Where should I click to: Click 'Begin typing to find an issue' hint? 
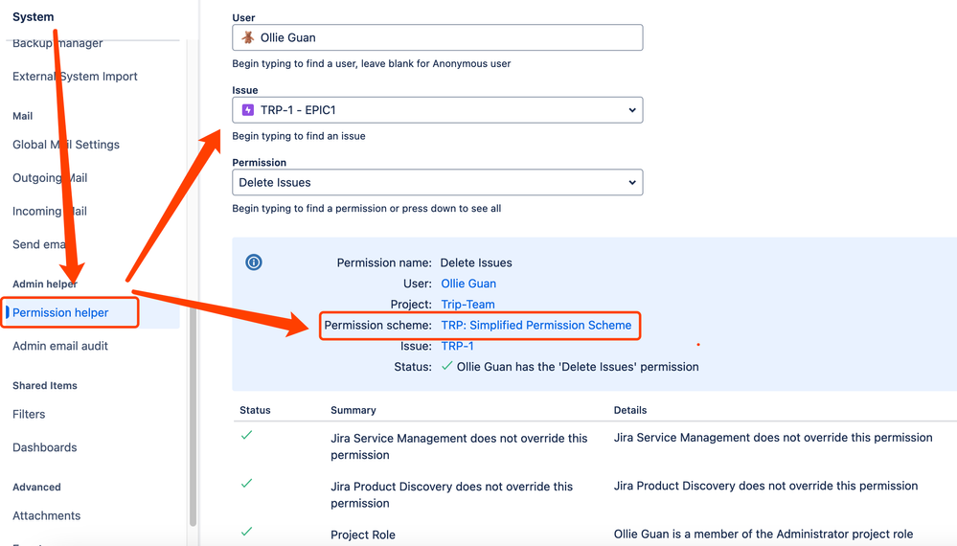(x=299, y=136)
